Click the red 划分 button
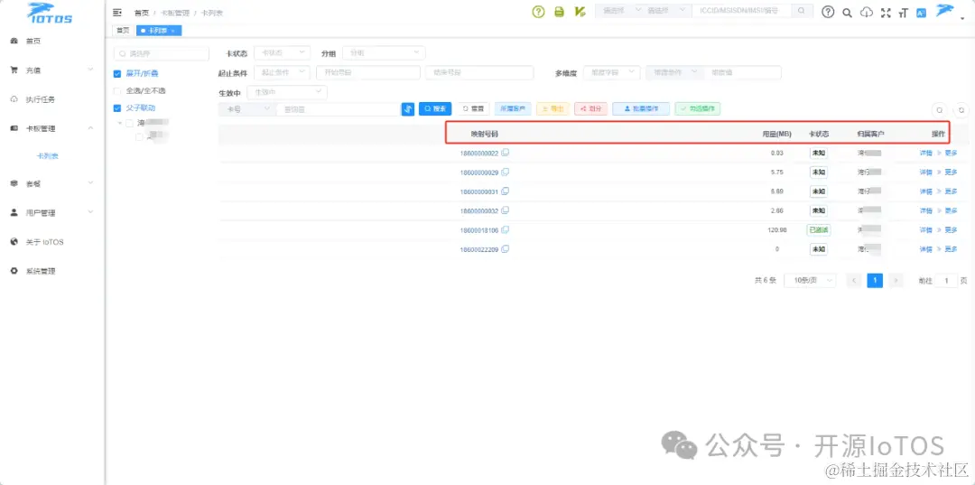The image size is (975, 485). (590, 108)
